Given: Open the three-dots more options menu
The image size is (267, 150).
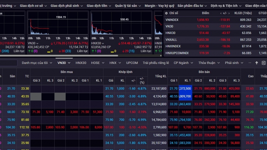Looking at the screenshot, I should pyautogui.click(x=250, y=63).
